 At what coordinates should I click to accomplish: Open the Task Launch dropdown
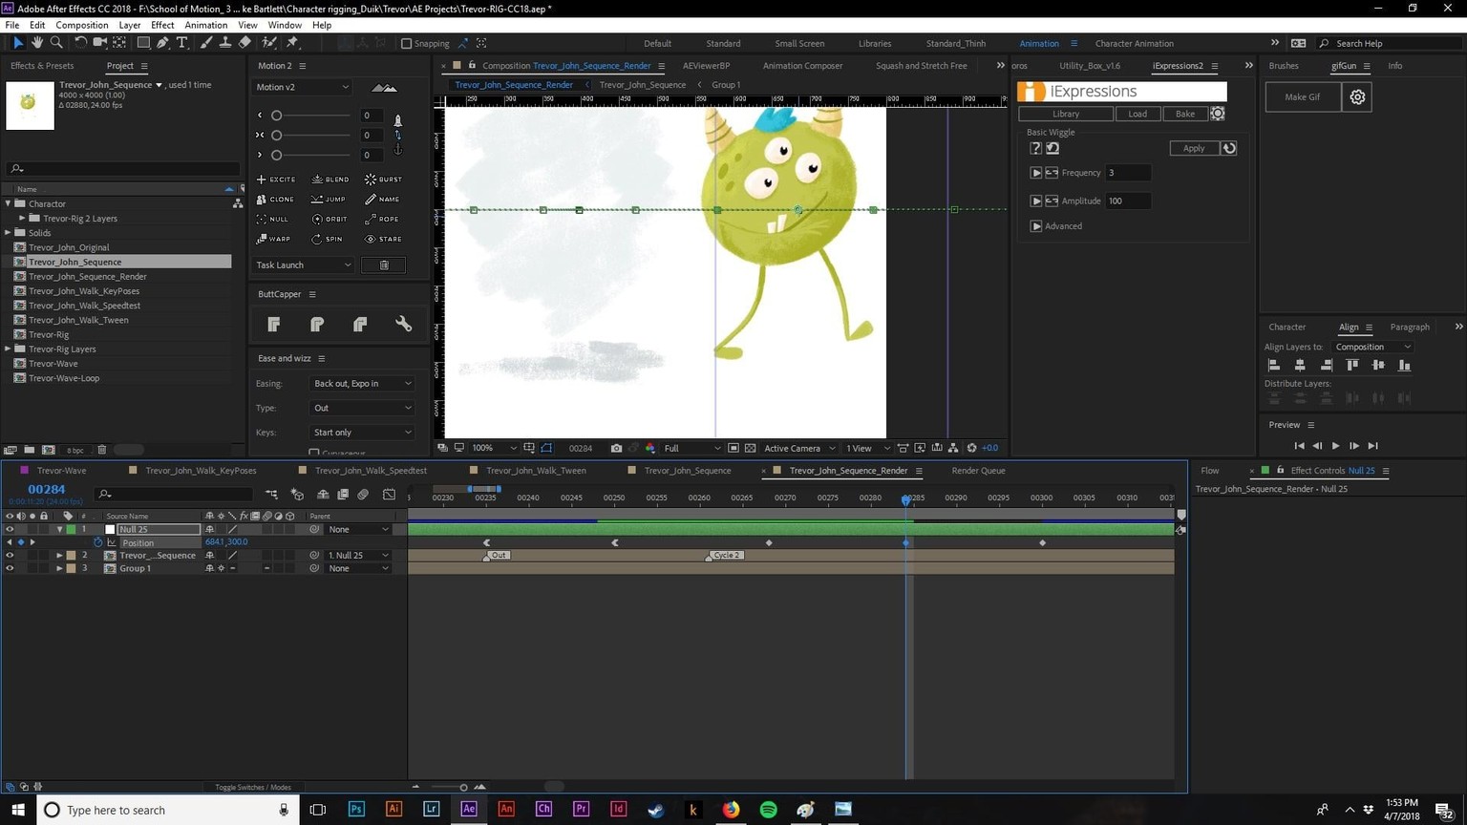[303, 265]
